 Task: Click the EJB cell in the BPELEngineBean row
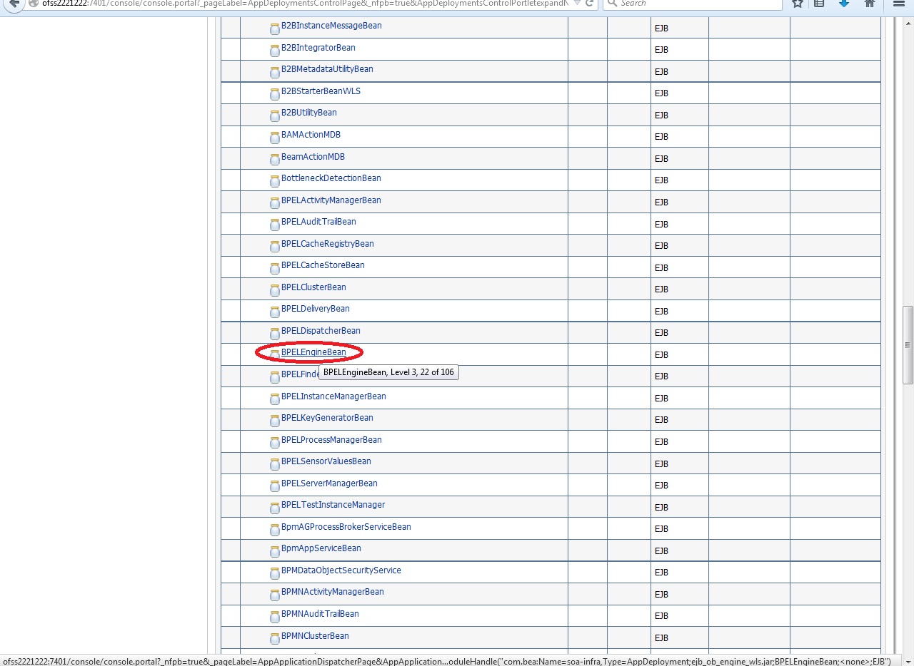[x=679, y=354]
